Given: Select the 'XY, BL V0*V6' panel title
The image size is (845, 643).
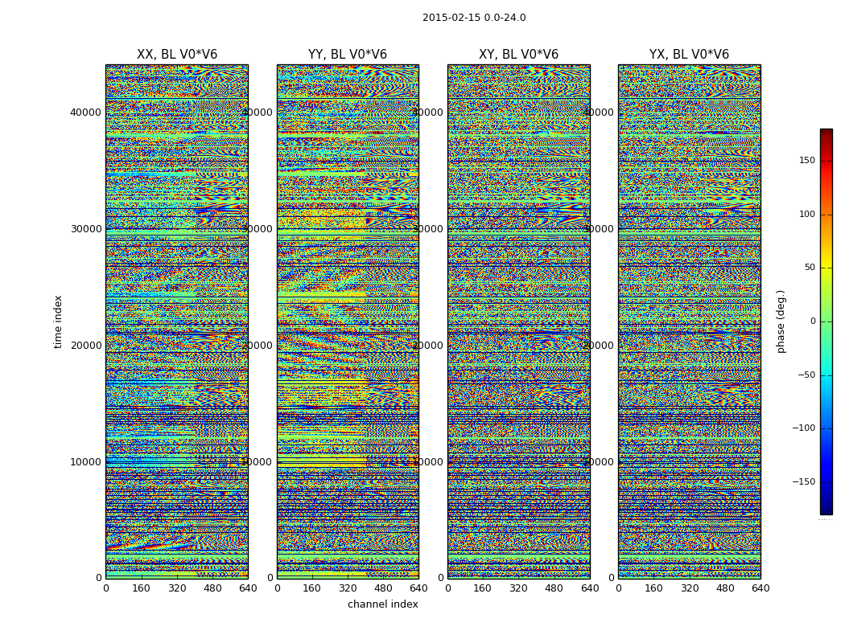Looking at the screenshot, I should (x=518, y=55).
